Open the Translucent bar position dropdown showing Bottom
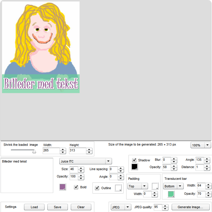The image size is (212, 212). coord(173,186)
